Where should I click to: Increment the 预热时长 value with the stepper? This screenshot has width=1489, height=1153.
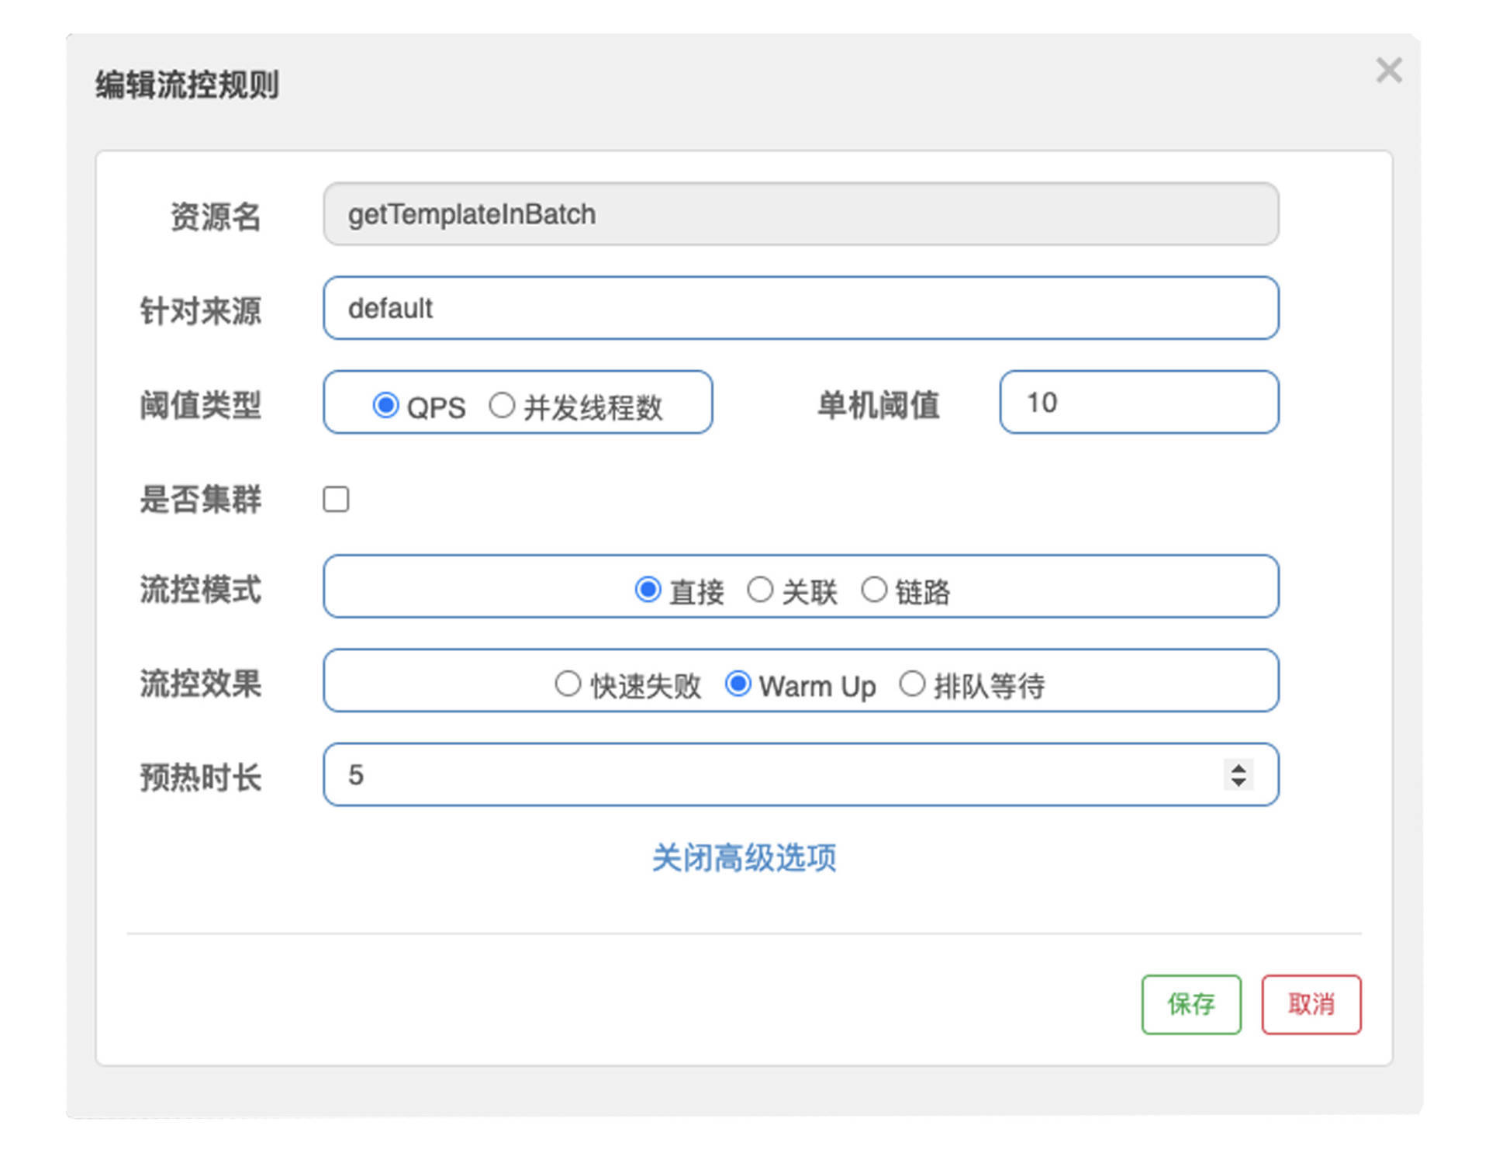tap(1236, 767)
